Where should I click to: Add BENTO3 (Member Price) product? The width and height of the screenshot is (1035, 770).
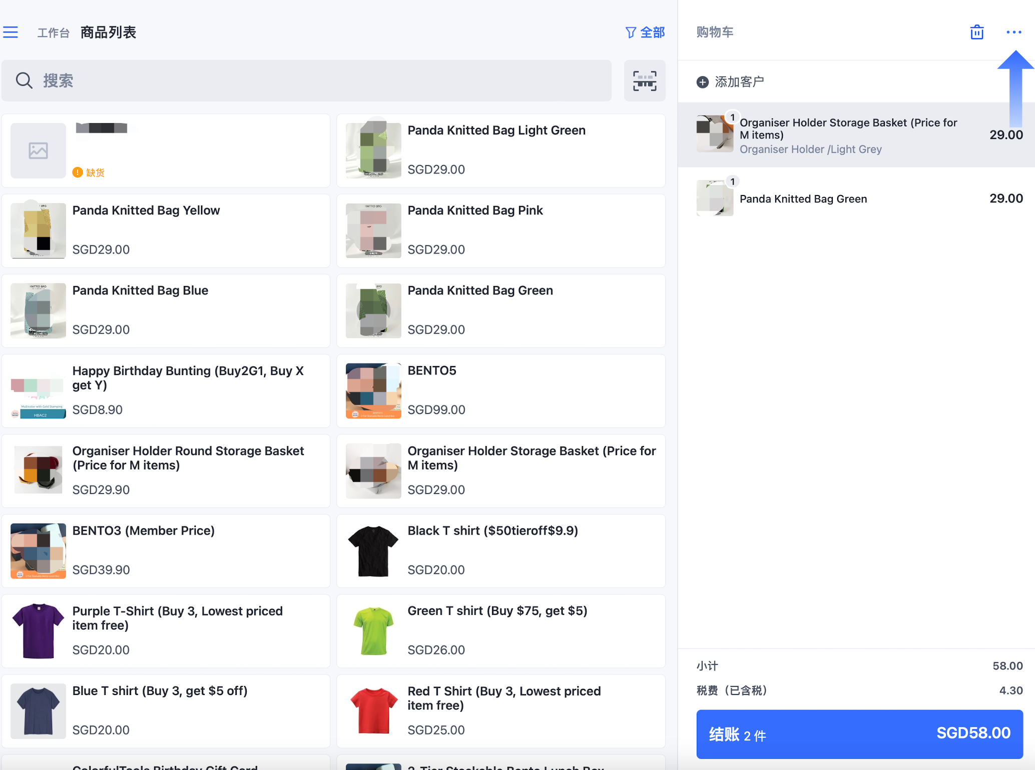pos(166,551)
